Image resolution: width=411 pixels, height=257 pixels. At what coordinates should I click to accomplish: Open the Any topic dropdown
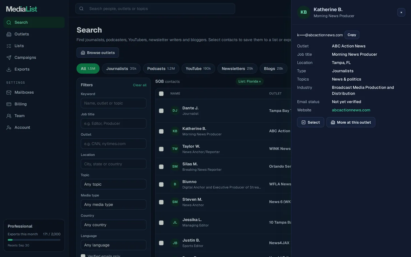[114, 184]
